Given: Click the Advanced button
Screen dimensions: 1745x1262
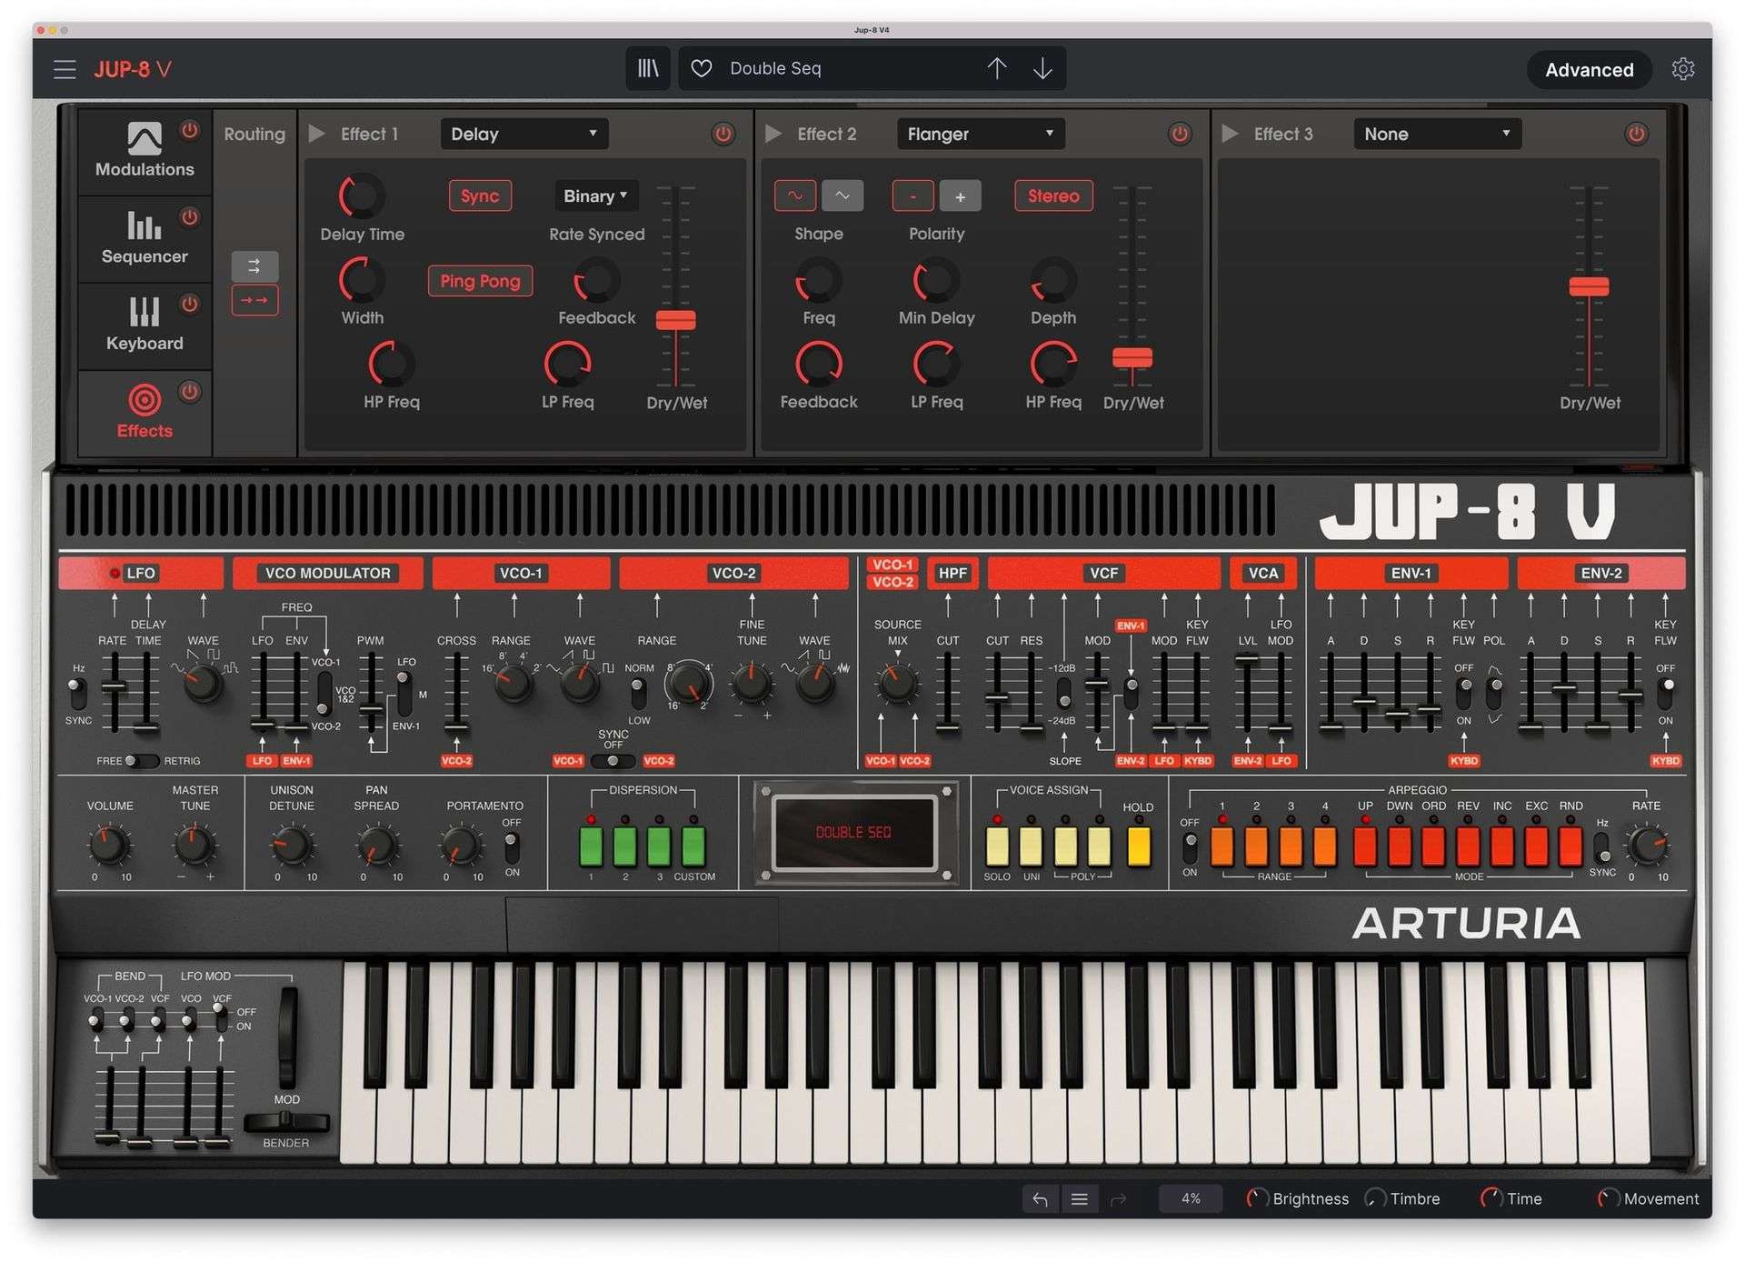Looking at the screenshot, I should point(1588,70).
